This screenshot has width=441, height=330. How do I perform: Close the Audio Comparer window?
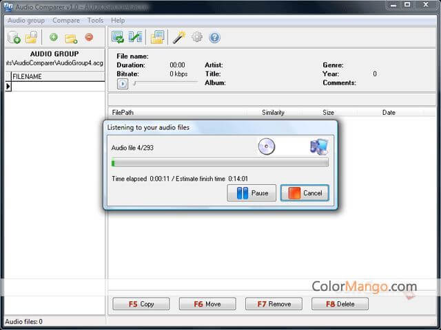(426, 5)
